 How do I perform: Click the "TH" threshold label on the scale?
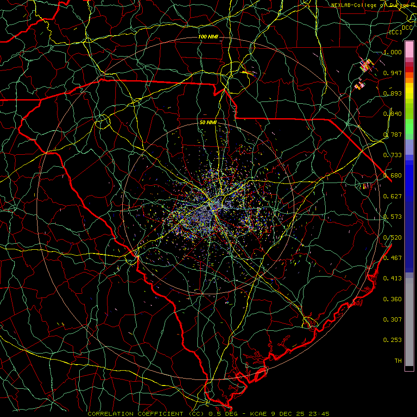coord(398,361)
